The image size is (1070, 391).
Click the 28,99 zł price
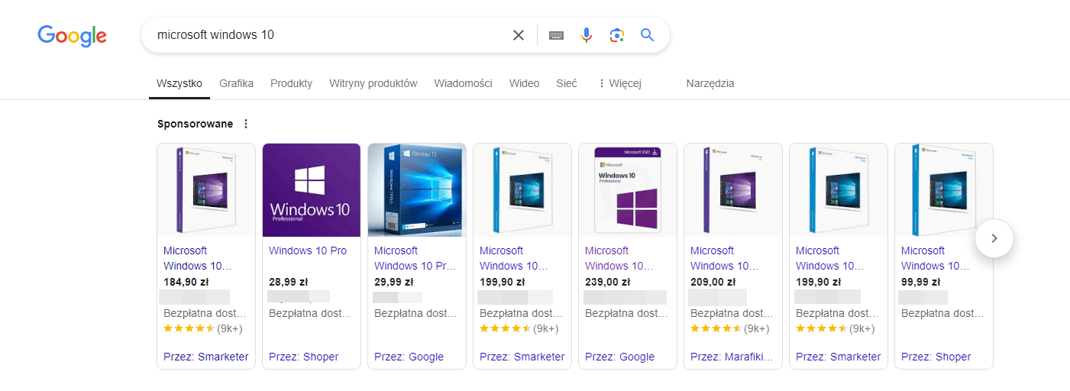(x=290, y=282)
